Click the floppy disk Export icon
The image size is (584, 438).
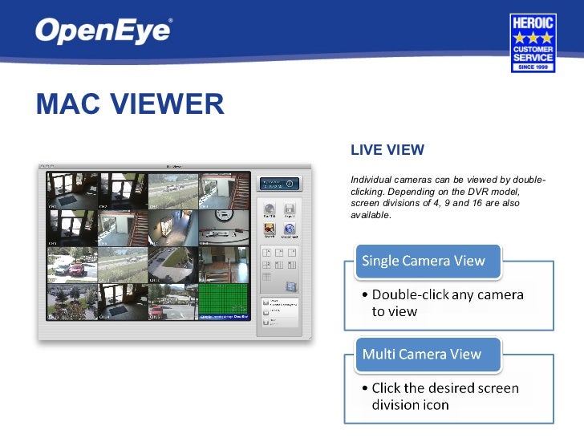coord(290,209)
